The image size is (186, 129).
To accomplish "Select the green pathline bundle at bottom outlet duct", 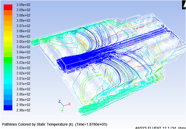I will pos(87,110).
